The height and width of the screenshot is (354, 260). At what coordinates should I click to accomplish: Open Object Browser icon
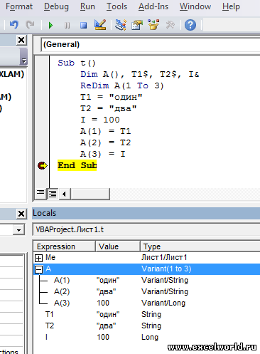pos(153,25)
